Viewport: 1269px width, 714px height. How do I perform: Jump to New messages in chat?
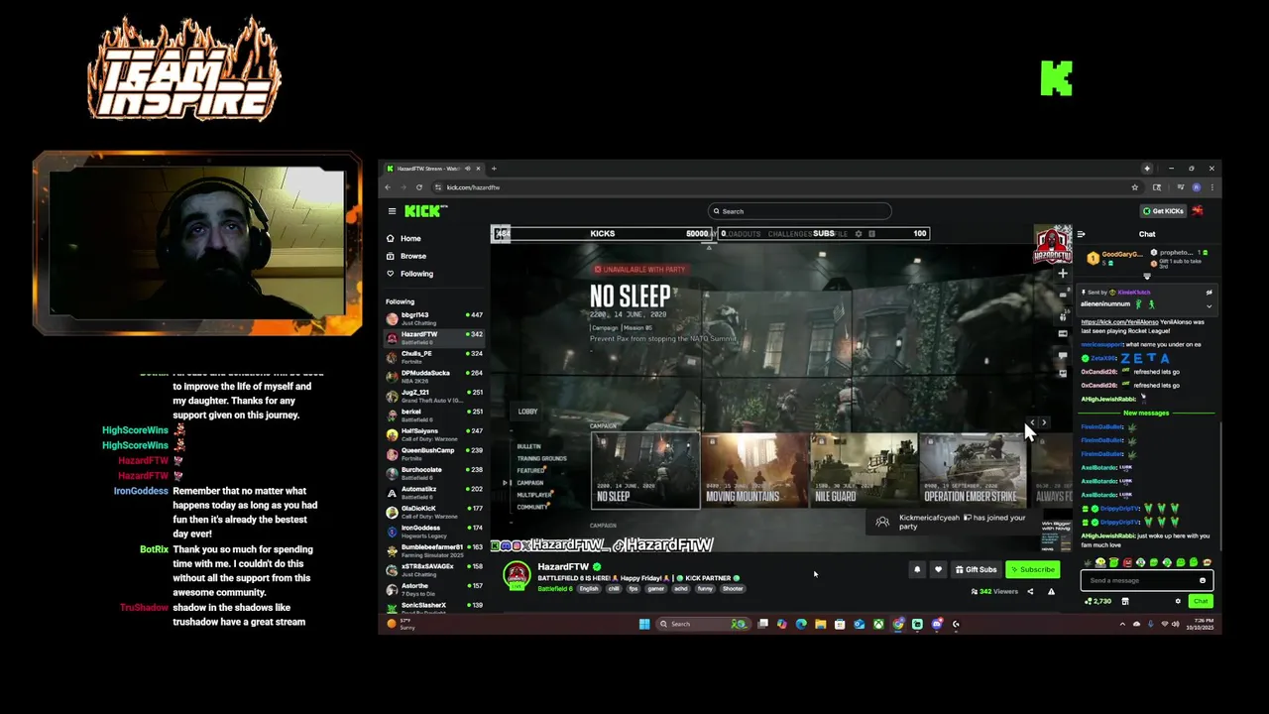click(x=1146, y=413)
